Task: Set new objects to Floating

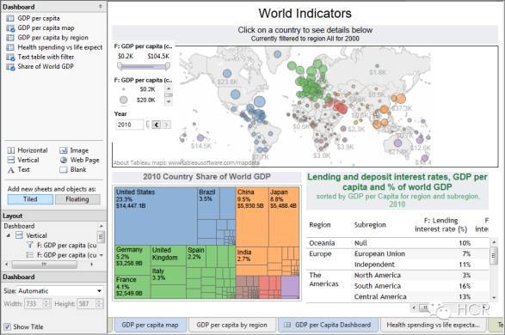Action: pos(77,199)
